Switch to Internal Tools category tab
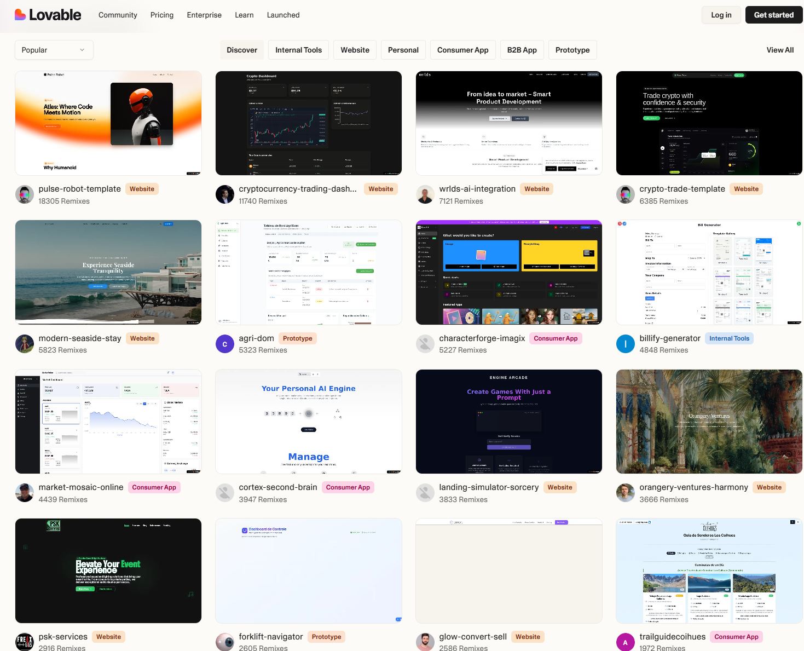 point(298,50)
